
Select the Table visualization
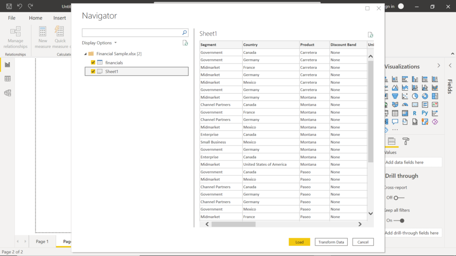pos(395,113)
